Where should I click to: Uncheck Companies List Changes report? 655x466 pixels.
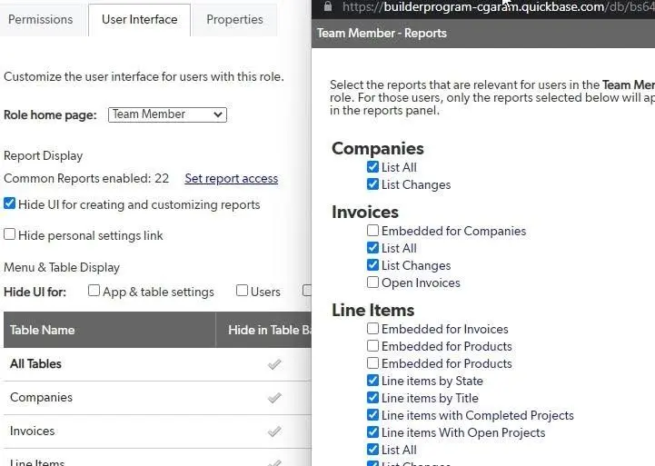pos(372,184)
